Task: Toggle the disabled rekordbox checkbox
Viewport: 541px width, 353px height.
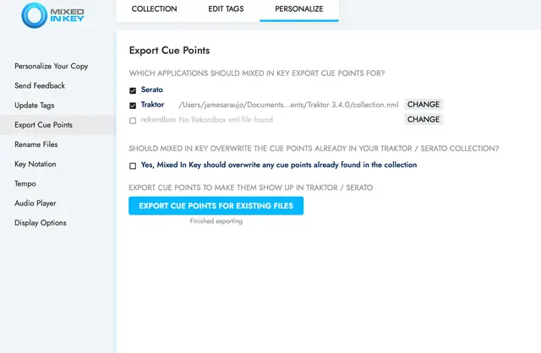Action: (x=133, y=120)
